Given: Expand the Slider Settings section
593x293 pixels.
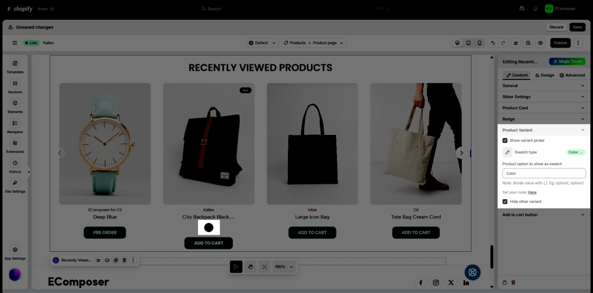Looking at the screenshot, I should click(543, 97).
